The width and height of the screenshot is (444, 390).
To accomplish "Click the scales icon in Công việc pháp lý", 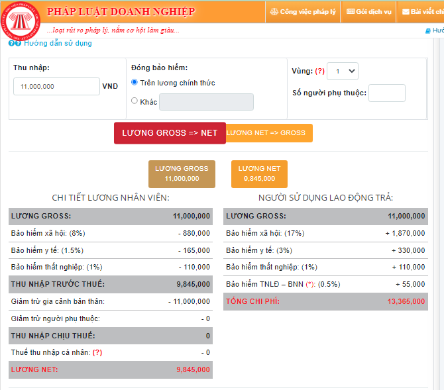I will [274, 12].
